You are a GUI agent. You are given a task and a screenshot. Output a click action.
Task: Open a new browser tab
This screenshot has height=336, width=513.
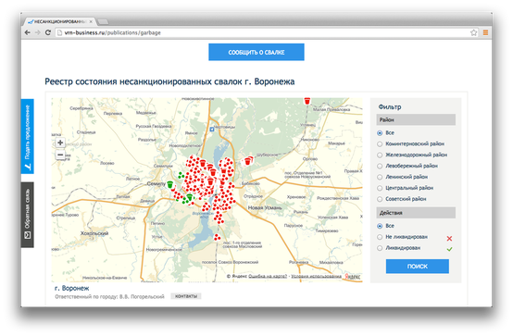[103, 22]
